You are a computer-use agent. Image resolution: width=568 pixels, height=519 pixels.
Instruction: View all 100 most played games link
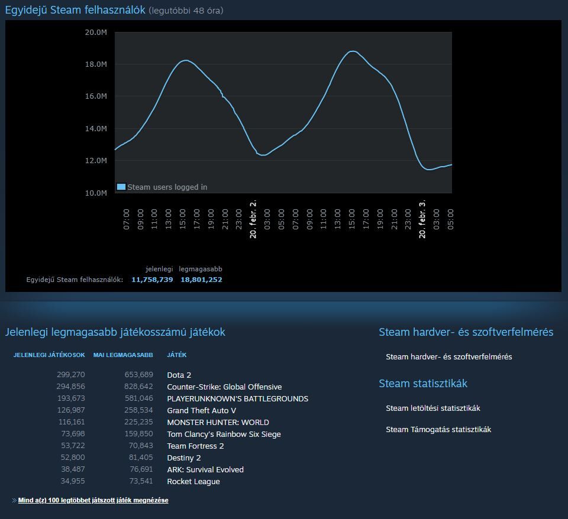coord(93,500)
